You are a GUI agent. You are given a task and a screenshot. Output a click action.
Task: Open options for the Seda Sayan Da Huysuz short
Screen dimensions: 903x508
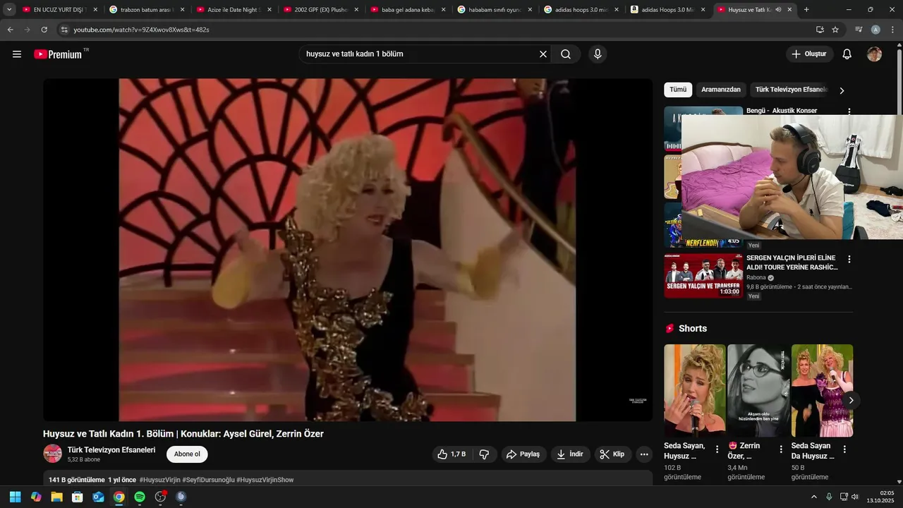[844, 449]
